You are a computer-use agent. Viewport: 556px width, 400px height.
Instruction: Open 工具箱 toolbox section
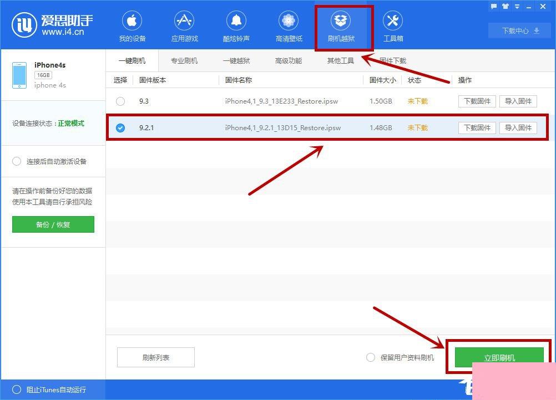[x=393, y=27]
